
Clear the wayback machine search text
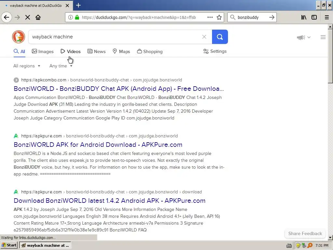point(204,37)
